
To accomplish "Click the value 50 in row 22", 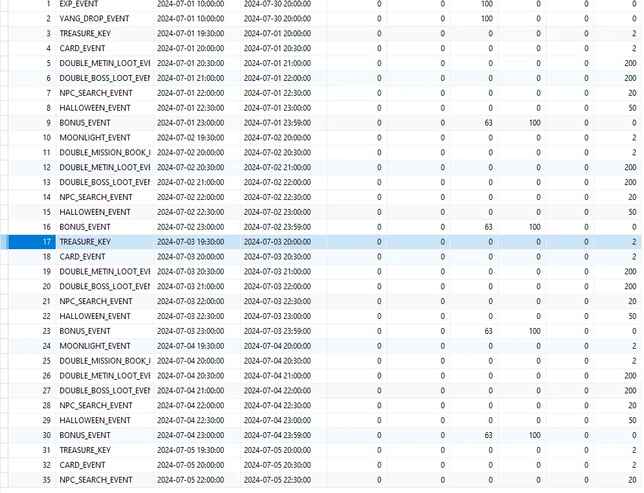I will (x=632, y=316).
